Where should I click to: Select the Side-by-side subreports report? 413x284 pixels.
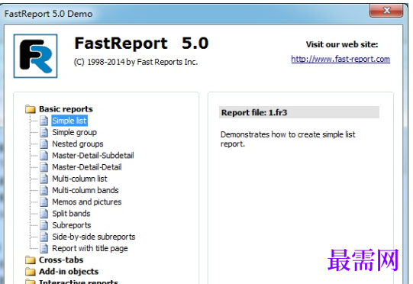coord(94,237)
